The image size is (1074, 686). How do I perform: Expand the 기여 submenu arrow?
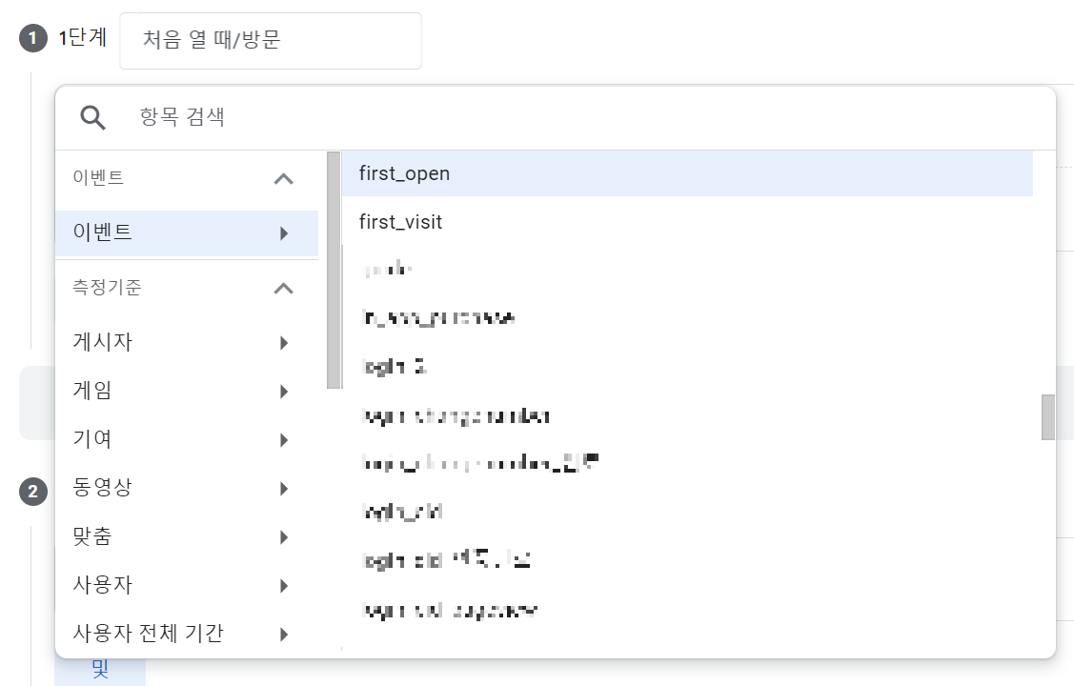pyautogui.click(x=283, y=439)
